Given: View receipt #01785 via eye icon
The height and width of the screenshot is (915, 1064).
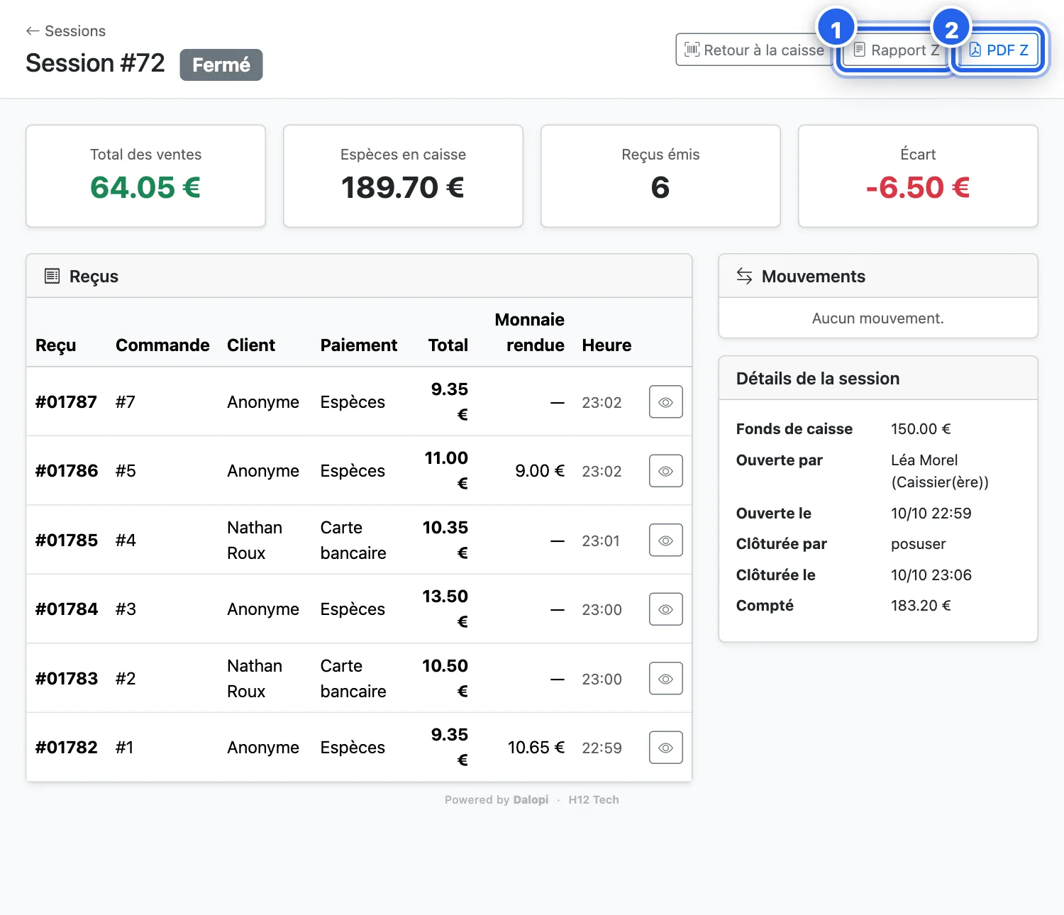Looking at the screenshot, I should (665, 540).
